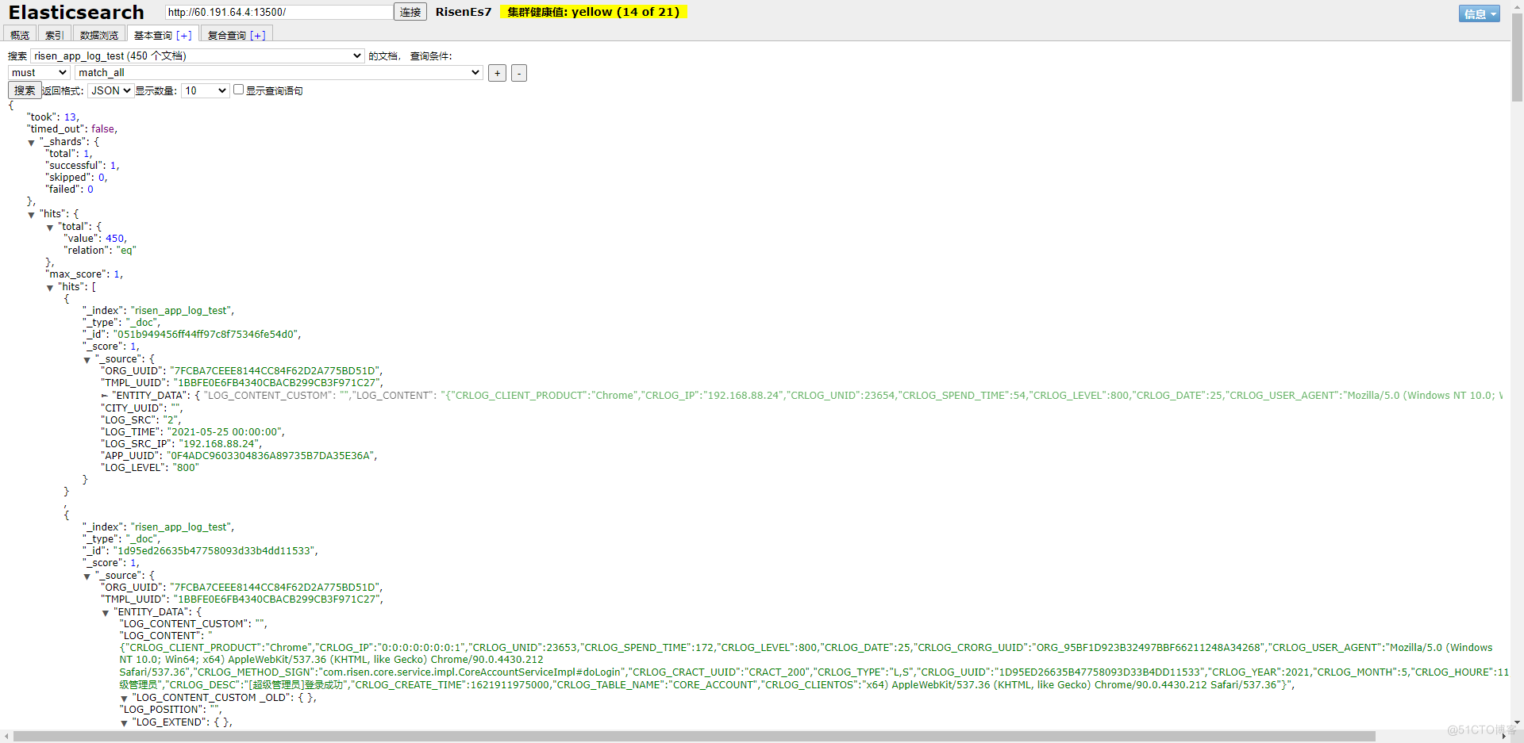This screenshot has width=1524, height=743.
Task: Click the RisenEs7 cluster name
Action: [x=464, y=12]
